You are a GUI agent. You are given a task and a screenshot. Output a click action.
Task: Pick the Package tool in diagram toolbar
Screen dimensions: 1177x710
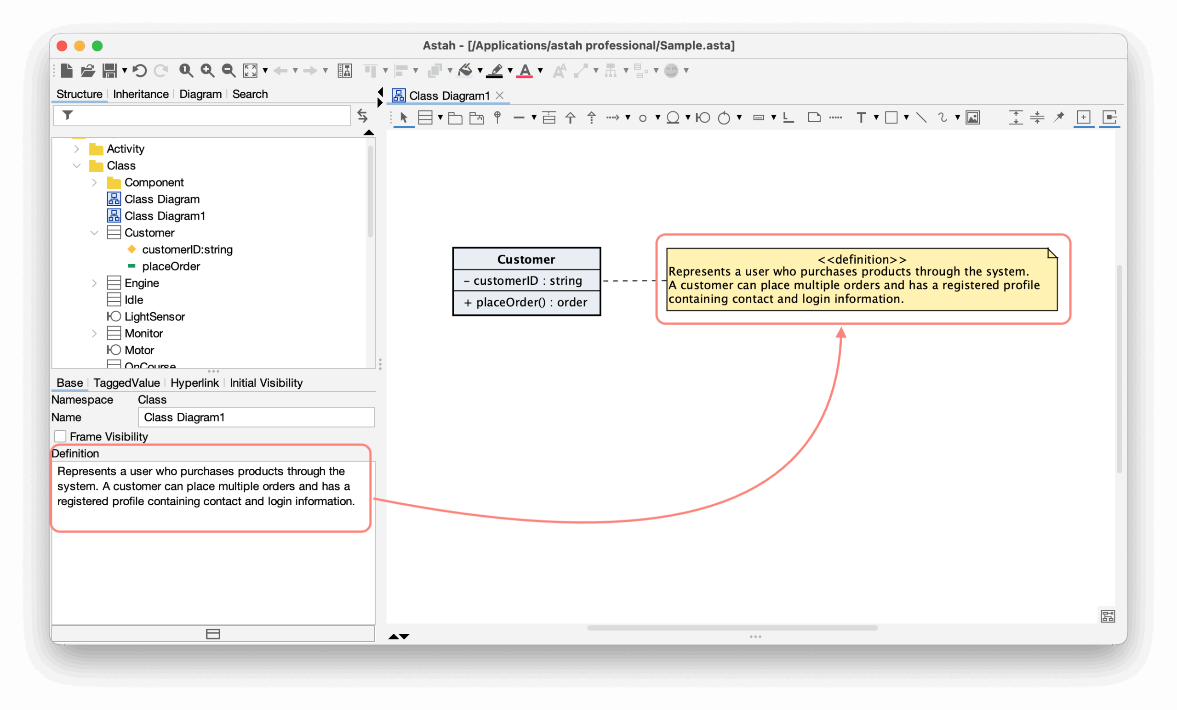[x=455, y=118]
